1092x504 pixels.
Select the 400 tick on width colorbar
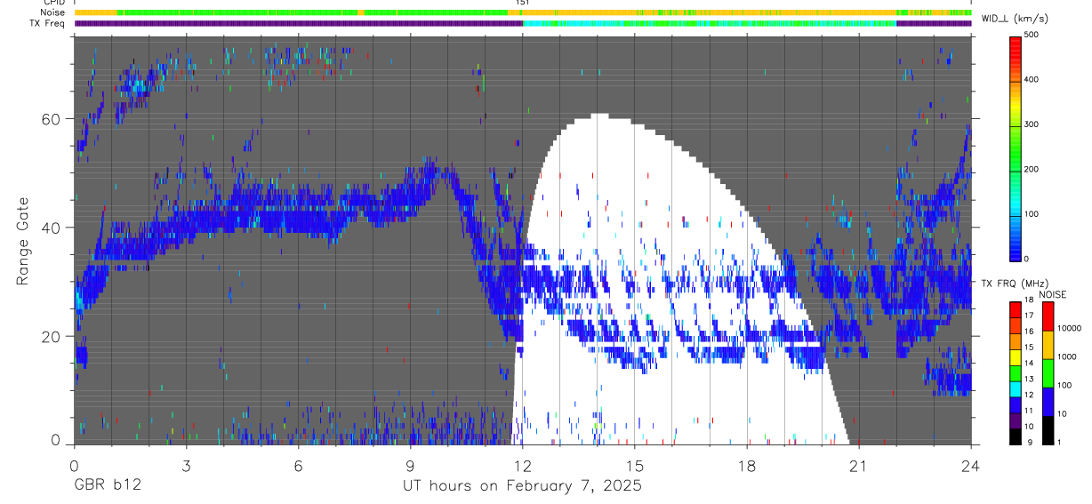(x=1033, y=79)
